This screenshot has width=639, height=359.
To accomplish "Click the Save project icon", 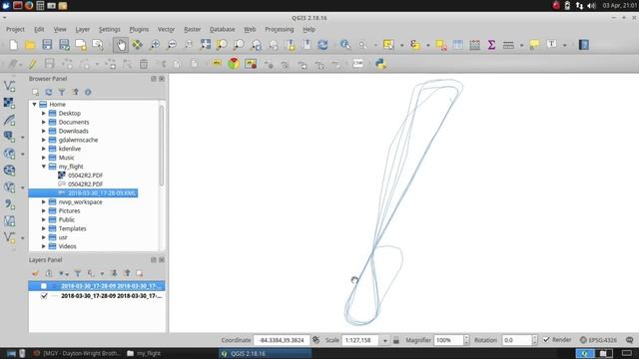I will pyautogui.click(x=47, y=45).
